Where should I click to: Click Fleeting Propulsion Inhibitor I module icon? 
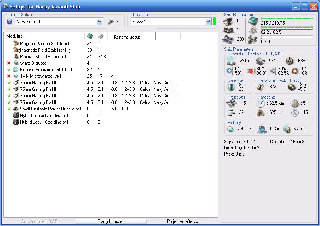tap(16, 69)
